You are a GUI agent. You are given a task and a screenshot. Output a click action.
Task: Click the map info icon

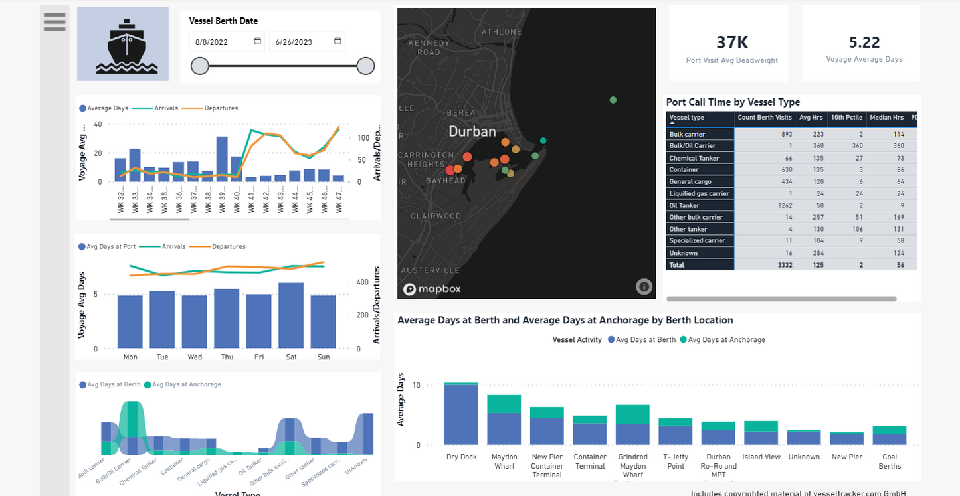[644, 286]
